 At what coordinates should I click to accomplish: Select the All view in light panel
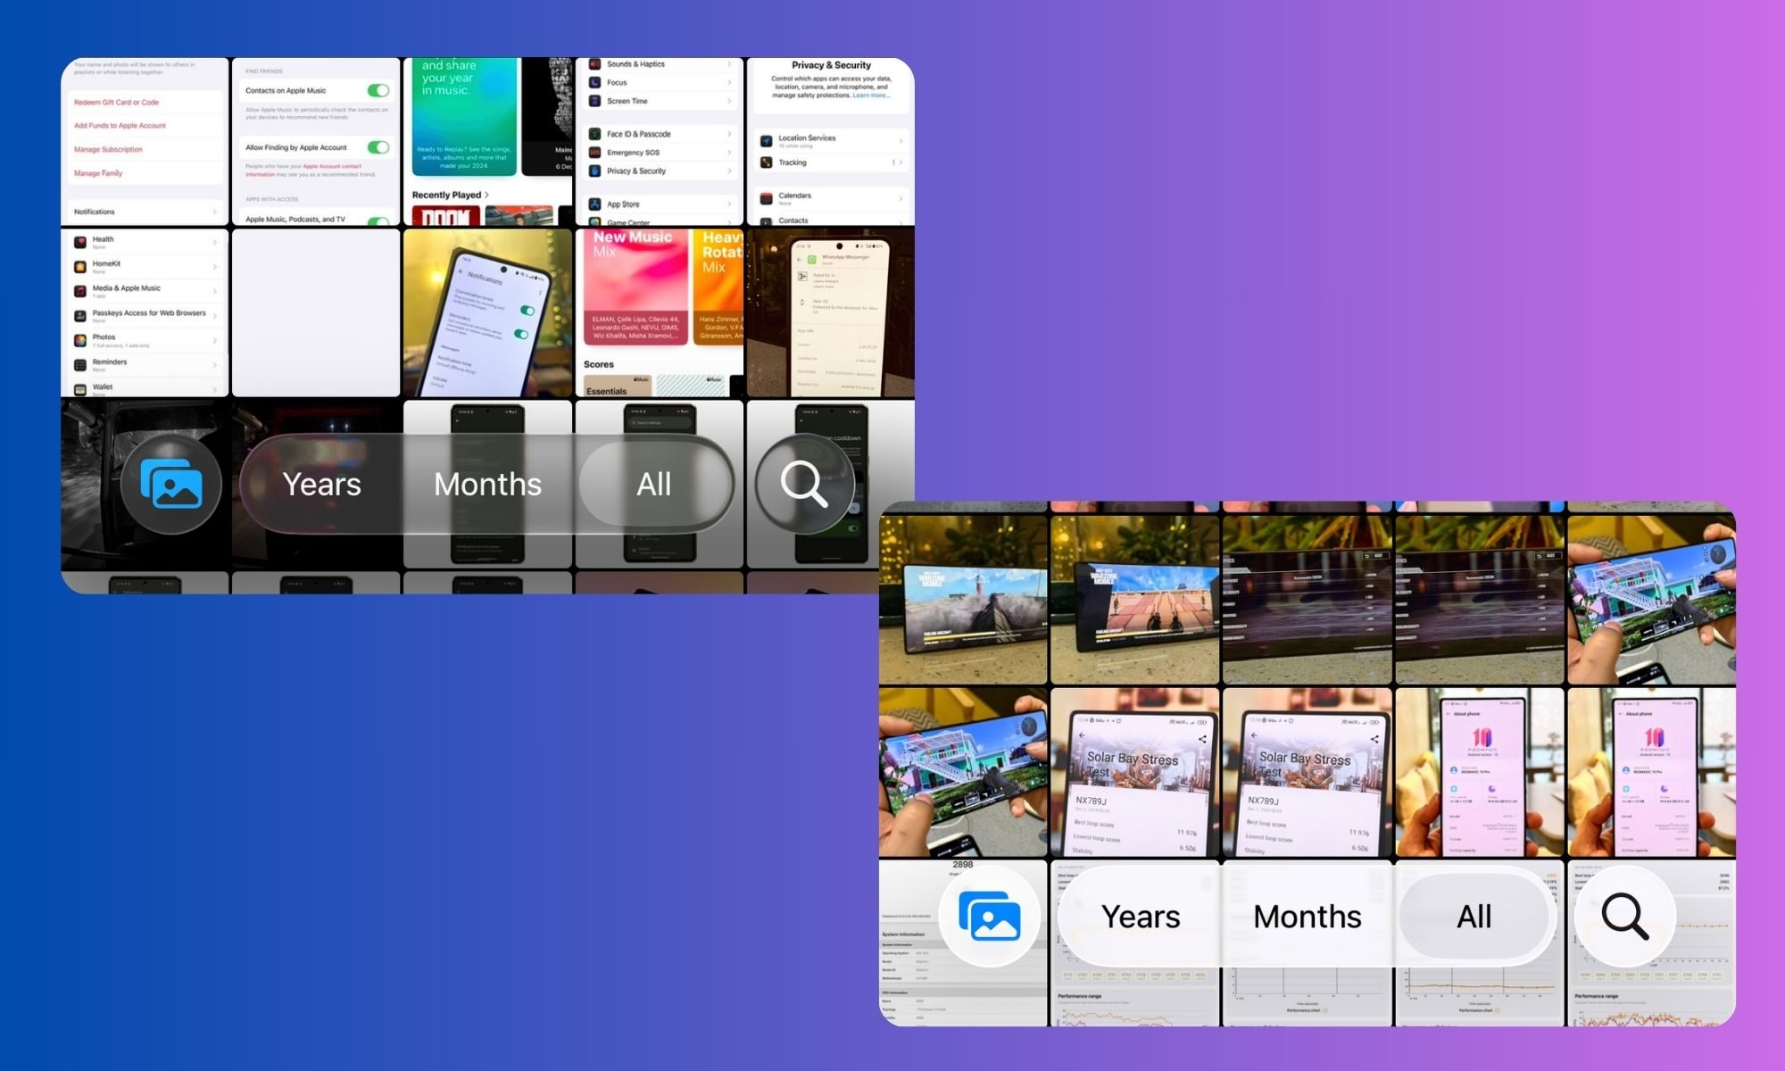(1474, 917)
